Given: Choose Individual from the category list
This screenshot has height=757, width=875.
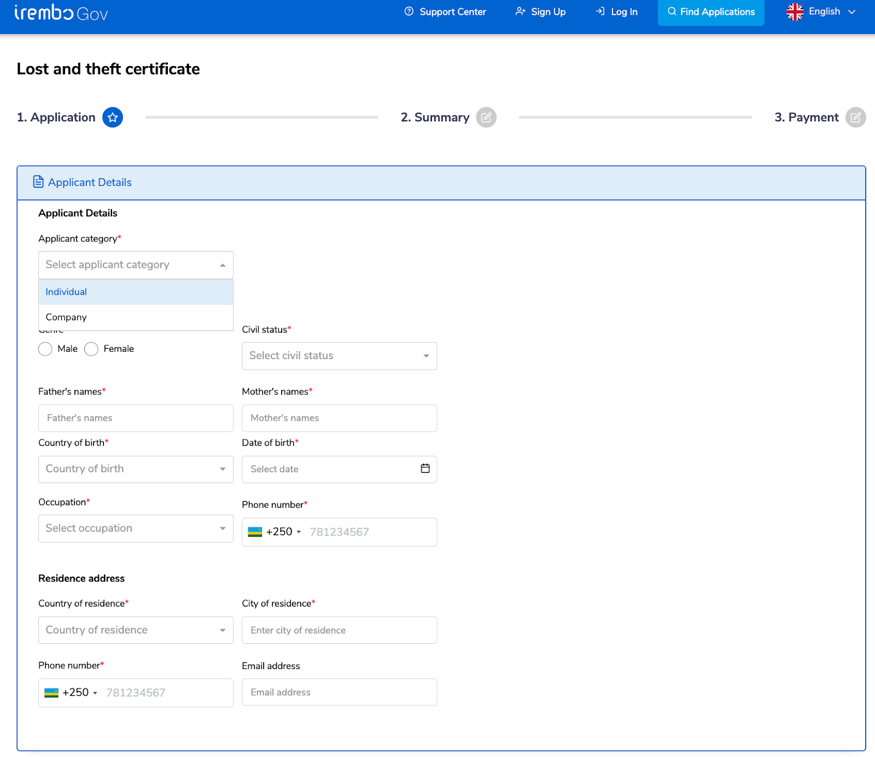Looking at the screenshot, I should coord(136,292).
